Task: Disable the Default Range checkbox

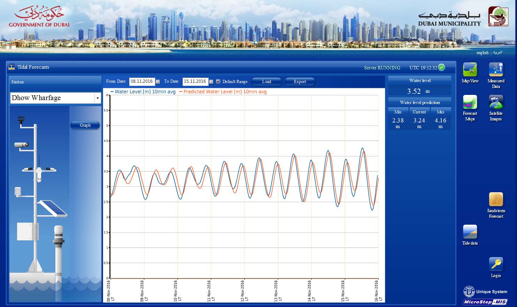Action: [x=218, y=81]
